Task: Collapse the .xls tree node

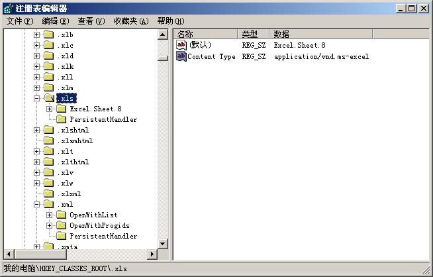Action: click(37, 98)
